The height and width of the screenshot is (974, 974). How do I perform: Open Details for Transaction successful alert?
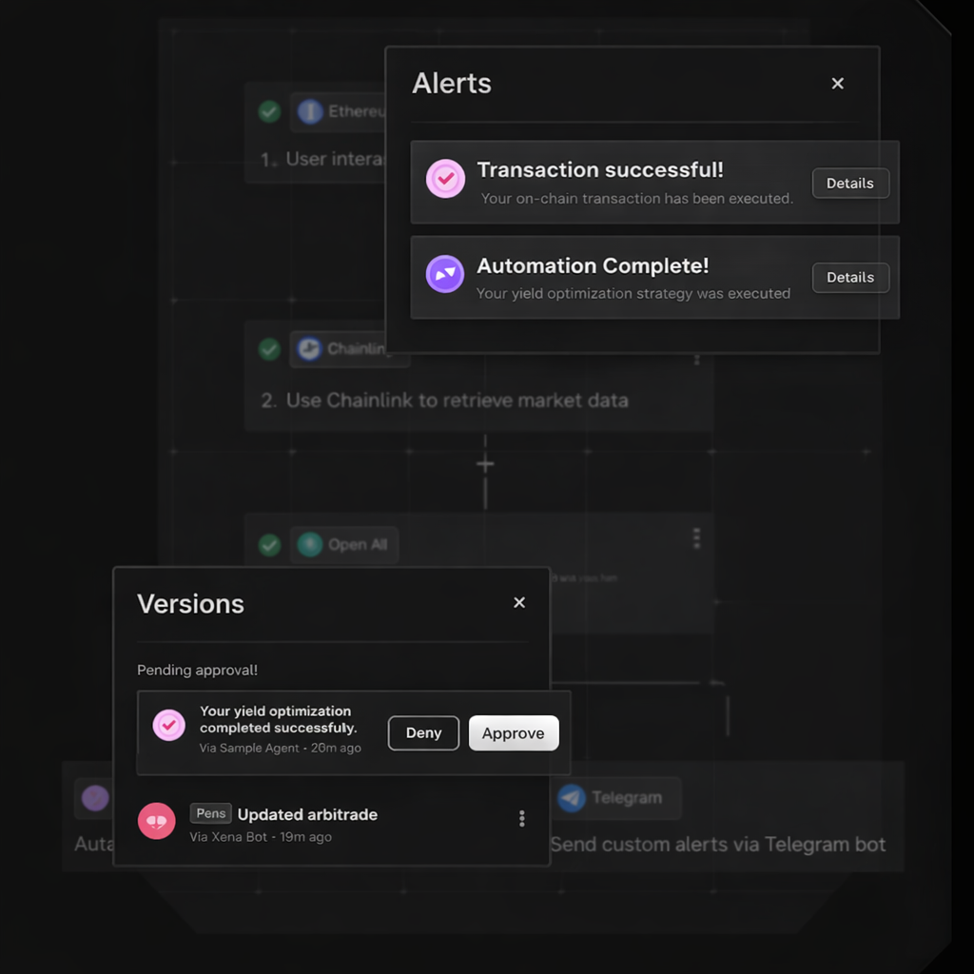click(850, 184)
